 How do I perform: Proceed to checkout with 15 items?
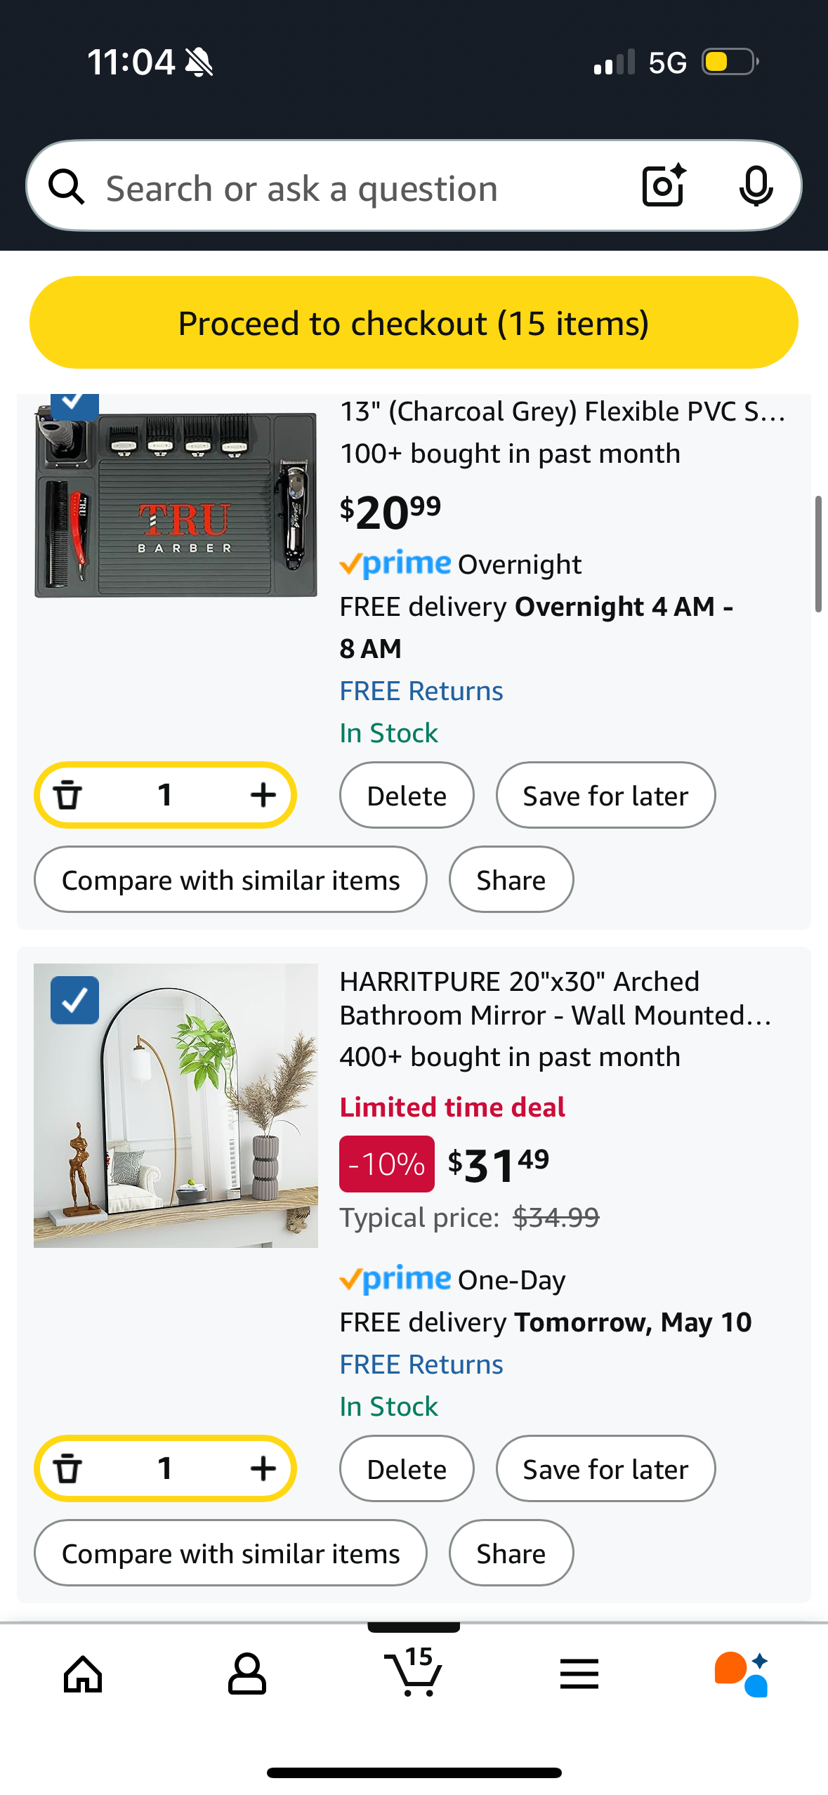(414, 322)
